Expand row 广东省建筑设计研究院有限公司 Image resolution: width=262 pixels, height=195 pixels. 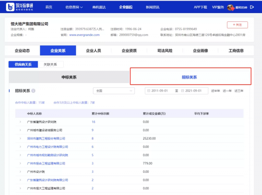tap(20, 180)
